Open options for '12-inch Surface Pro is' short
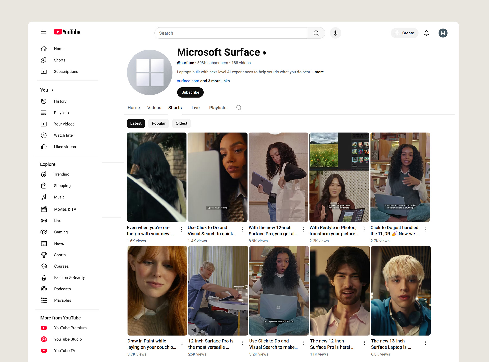 point(243,343)
